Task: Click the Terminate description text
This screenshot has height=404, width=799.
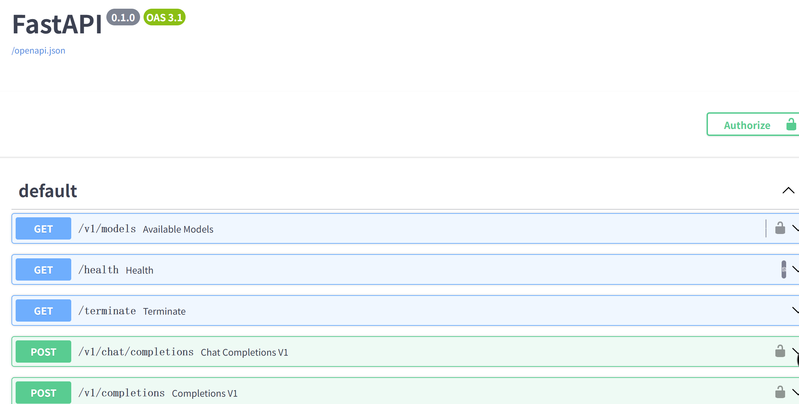Action: click(x=164, y=312)
